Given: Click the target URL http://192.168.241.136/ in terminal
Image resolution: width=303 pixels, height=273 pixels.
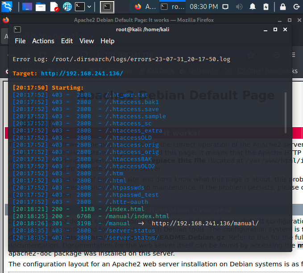Looking at the screenshot, I should tap(82, 73).
